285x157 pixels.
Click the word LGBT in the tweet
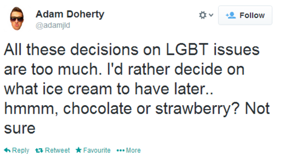pos(187,49)
